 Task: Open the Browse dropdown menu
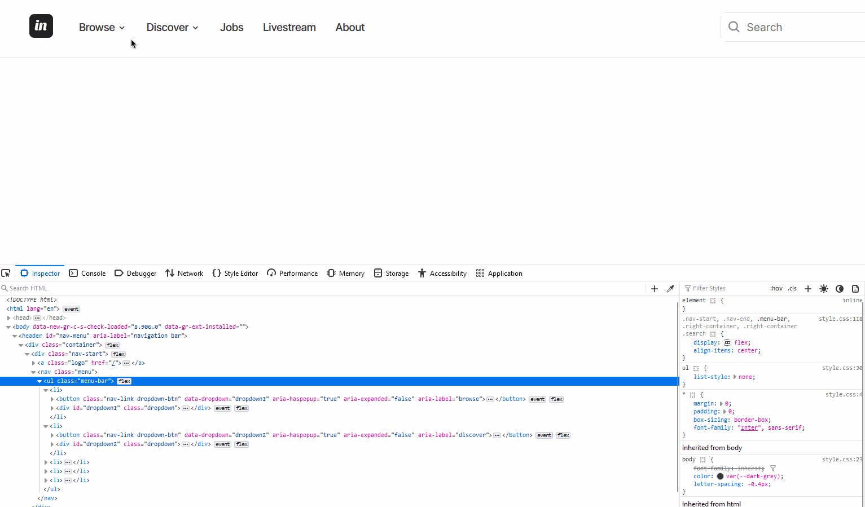click(x=102, y=27)
